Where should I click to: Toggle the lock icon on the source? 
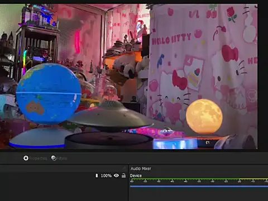(123, 175)
